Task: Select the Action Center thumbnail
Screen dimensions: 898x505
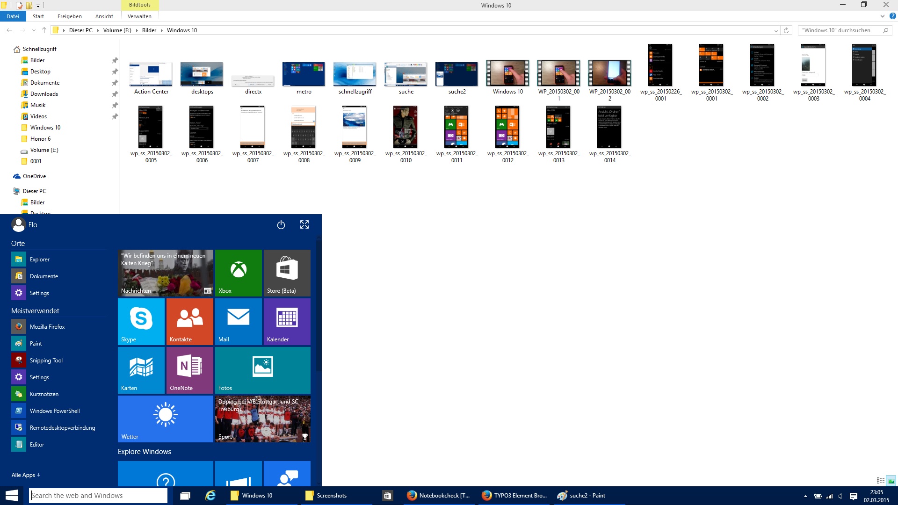Action: point(151,79)
